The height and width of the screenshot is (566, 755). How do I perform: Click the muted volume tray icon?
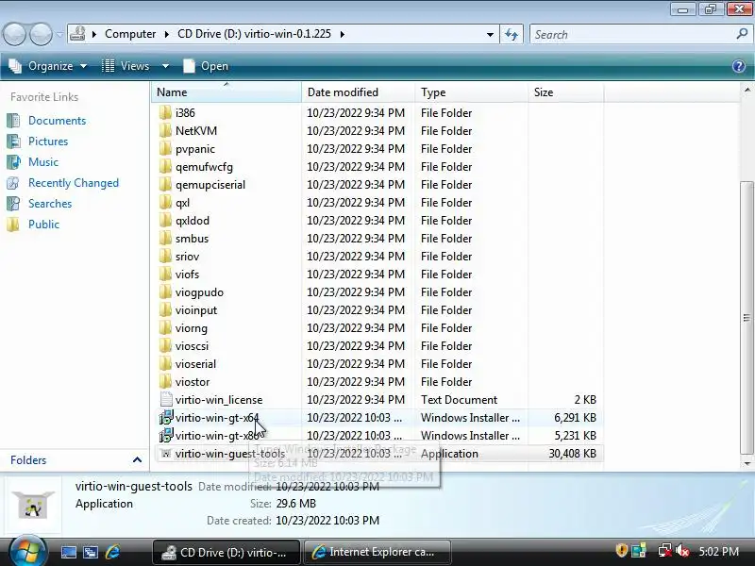pos(682,551)
